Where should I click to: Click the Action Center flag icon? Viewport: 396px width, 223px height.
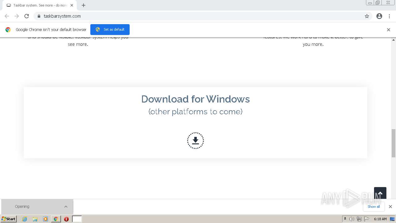[367, 219]
